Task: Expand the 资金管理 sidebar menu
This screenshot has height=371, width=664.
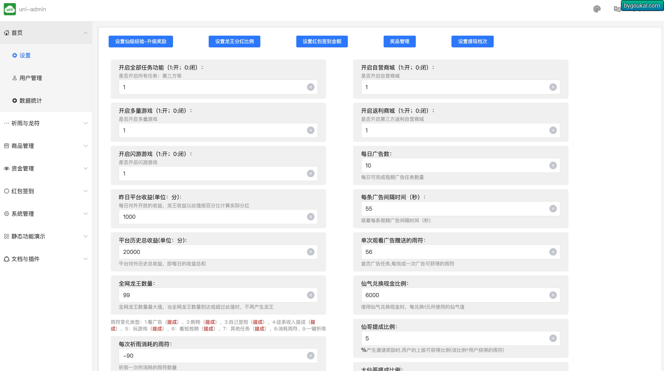Action: (46, 168)
